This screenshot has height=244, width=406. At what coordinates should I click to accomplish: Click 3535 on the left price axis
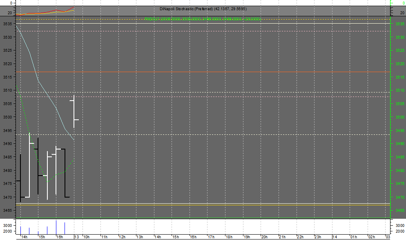[7, 24]
